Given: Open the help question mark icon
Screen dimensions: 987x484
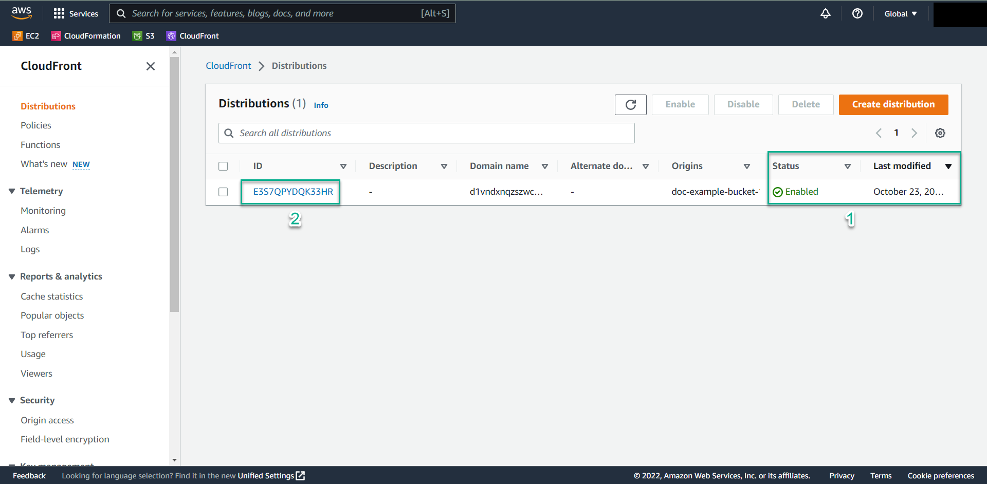Looking at the screenshot, I should [x=857, y=14].
